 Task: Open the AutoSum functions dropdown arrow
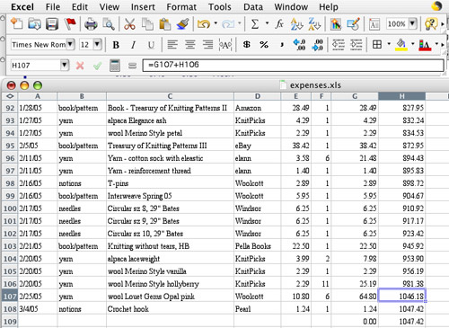(x=267, y=23)
